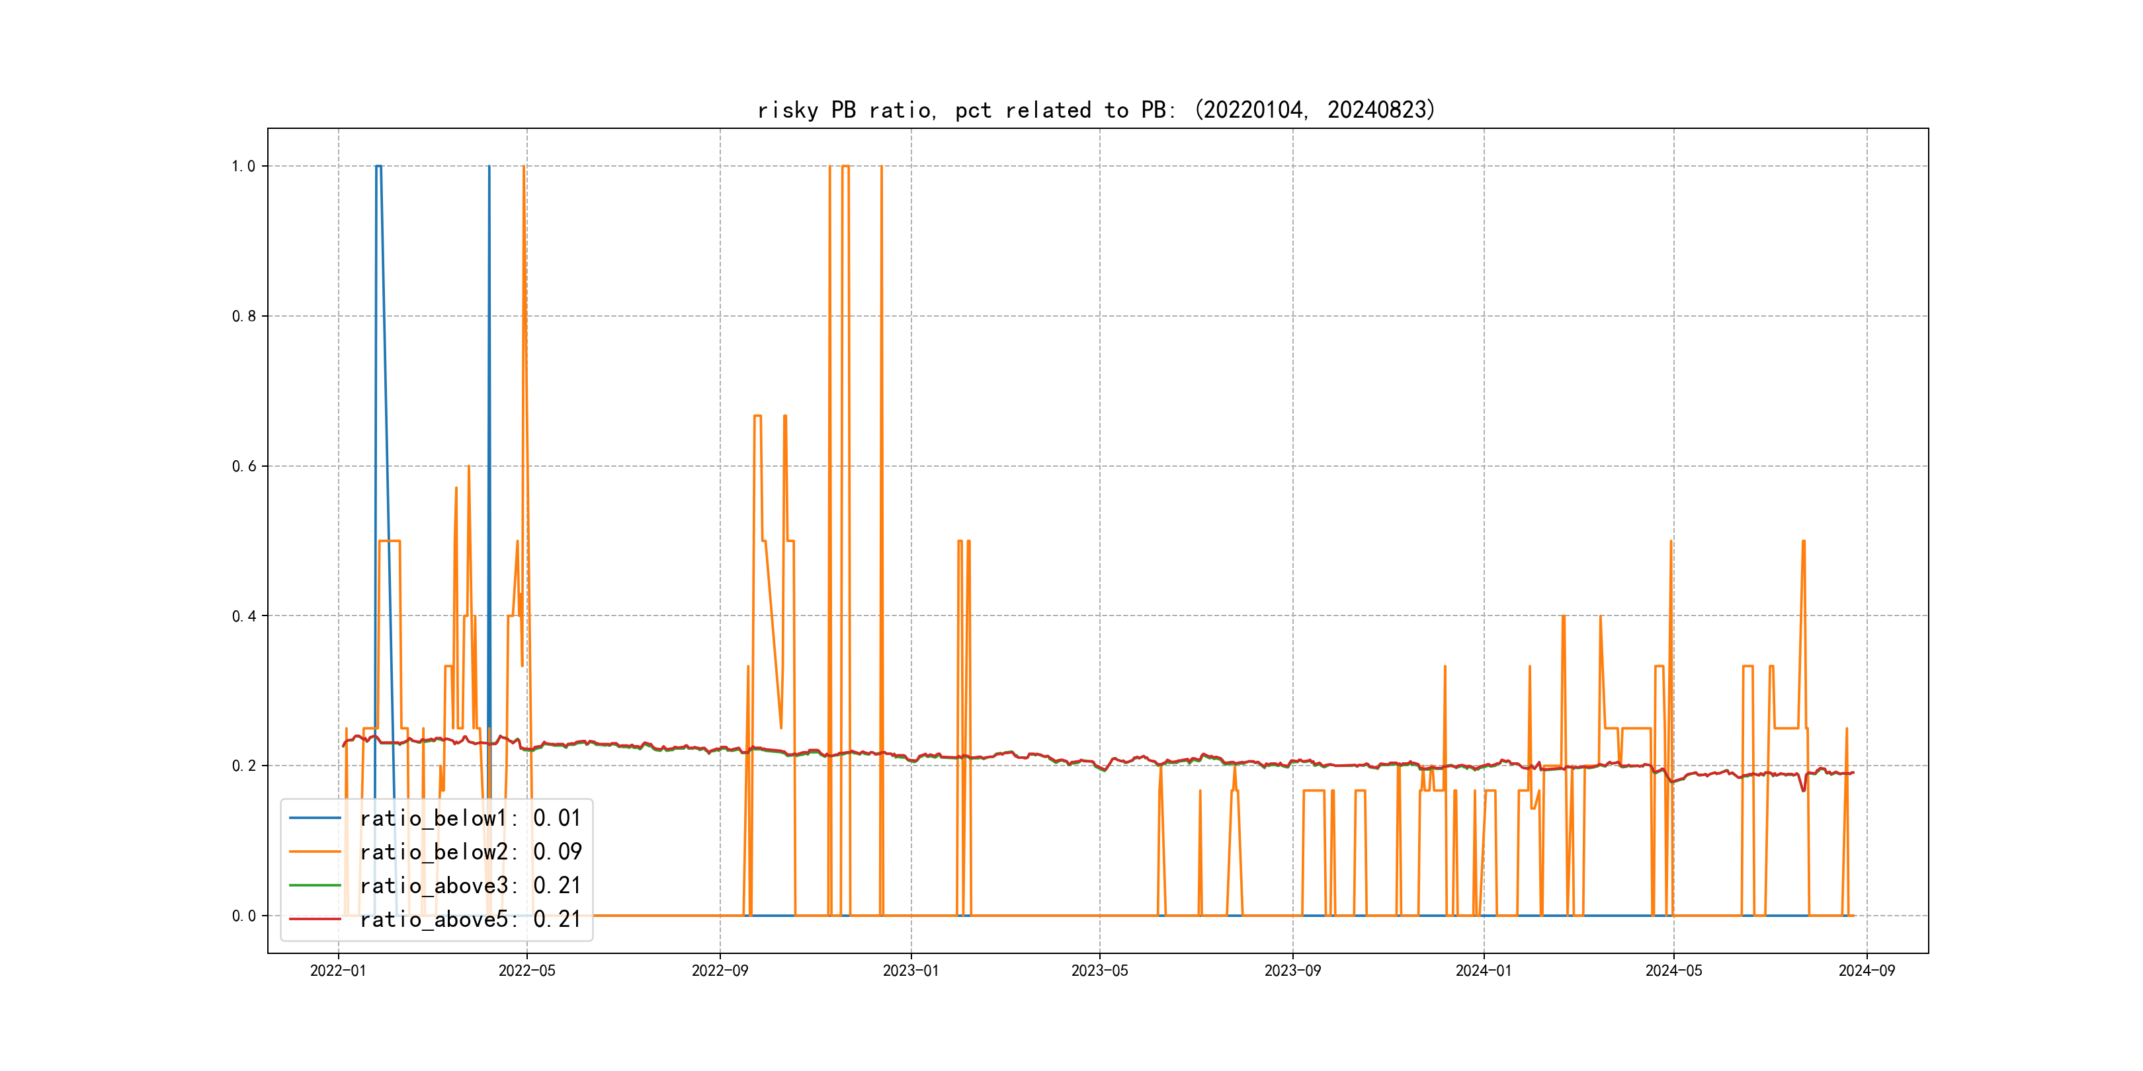Click the 2023-01 x-axis tick label
2143x1071 pixels.
(910, 971)
